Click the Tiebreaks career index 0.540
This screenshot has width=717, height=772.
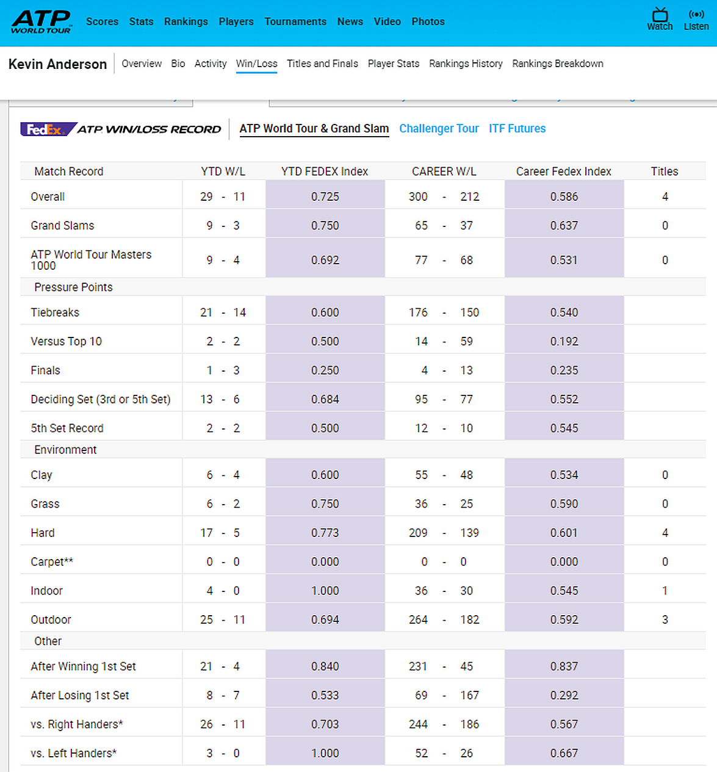(564, 312)
